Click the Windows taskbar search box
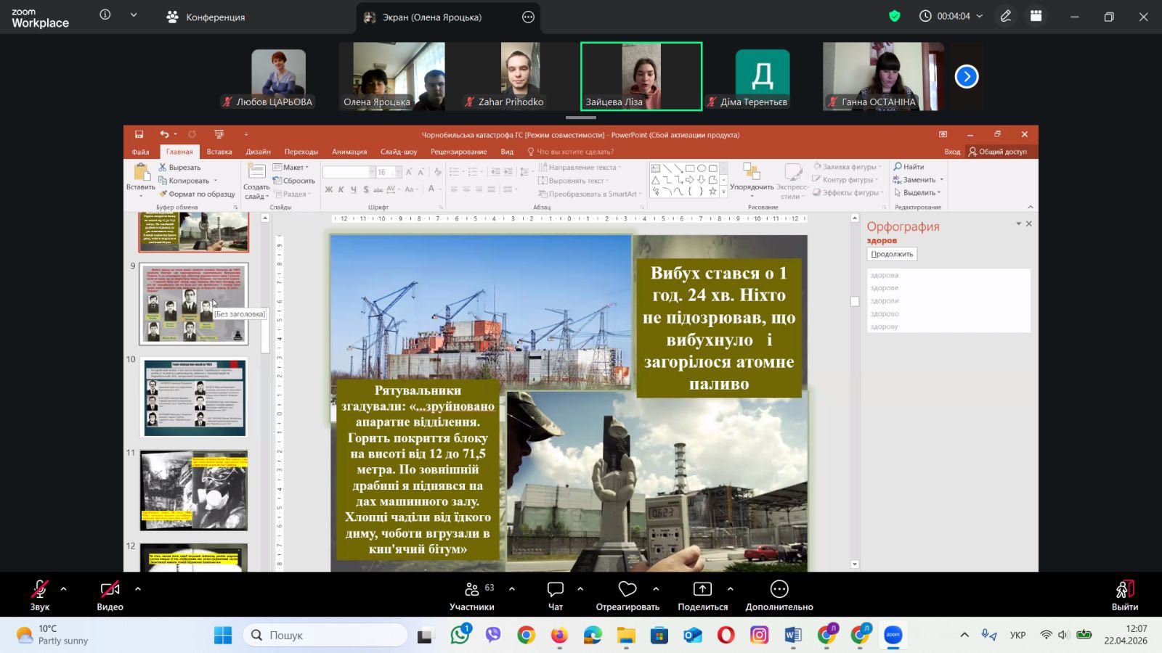The height and width of the screenshot is (653, 1162). (325, 635)
